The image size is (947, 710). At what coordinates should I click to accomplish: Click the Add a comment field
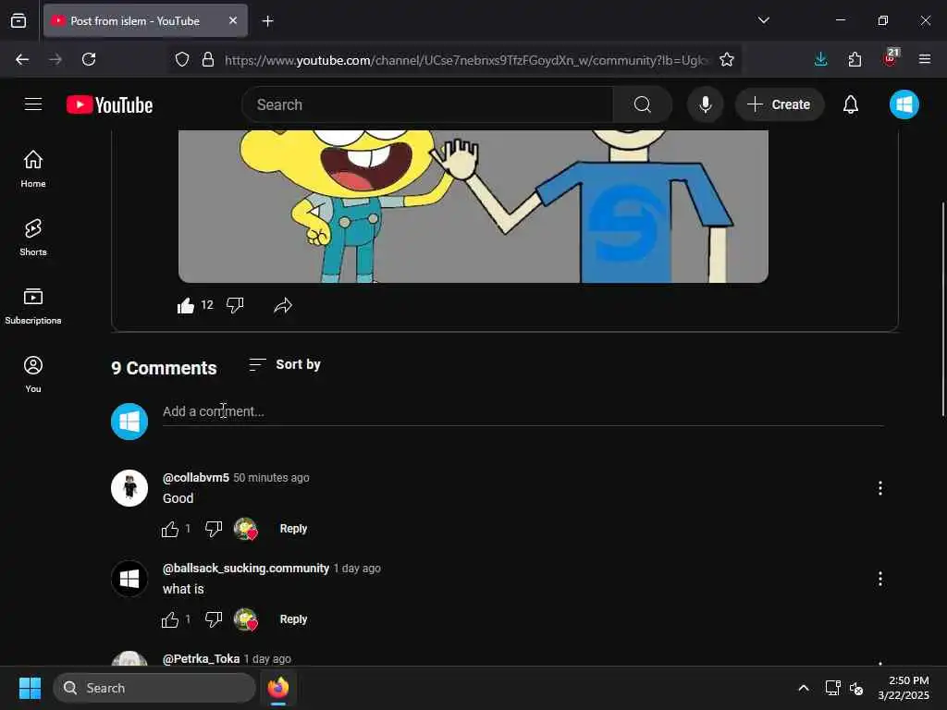pyautogui.click(x=523, y=411)
